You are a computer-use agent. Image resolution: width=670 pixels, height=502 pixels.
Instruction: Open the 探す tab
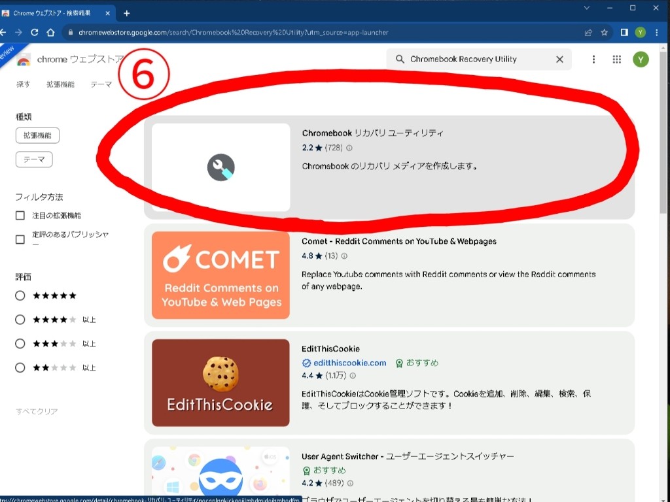click(x=23, y=84)
